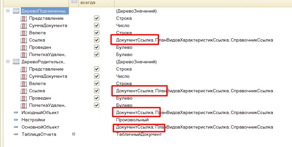The image size is (292, 147).
Task: Click Строка type of Представление under ДеревоРодительск
Action: tap(124, 69)
